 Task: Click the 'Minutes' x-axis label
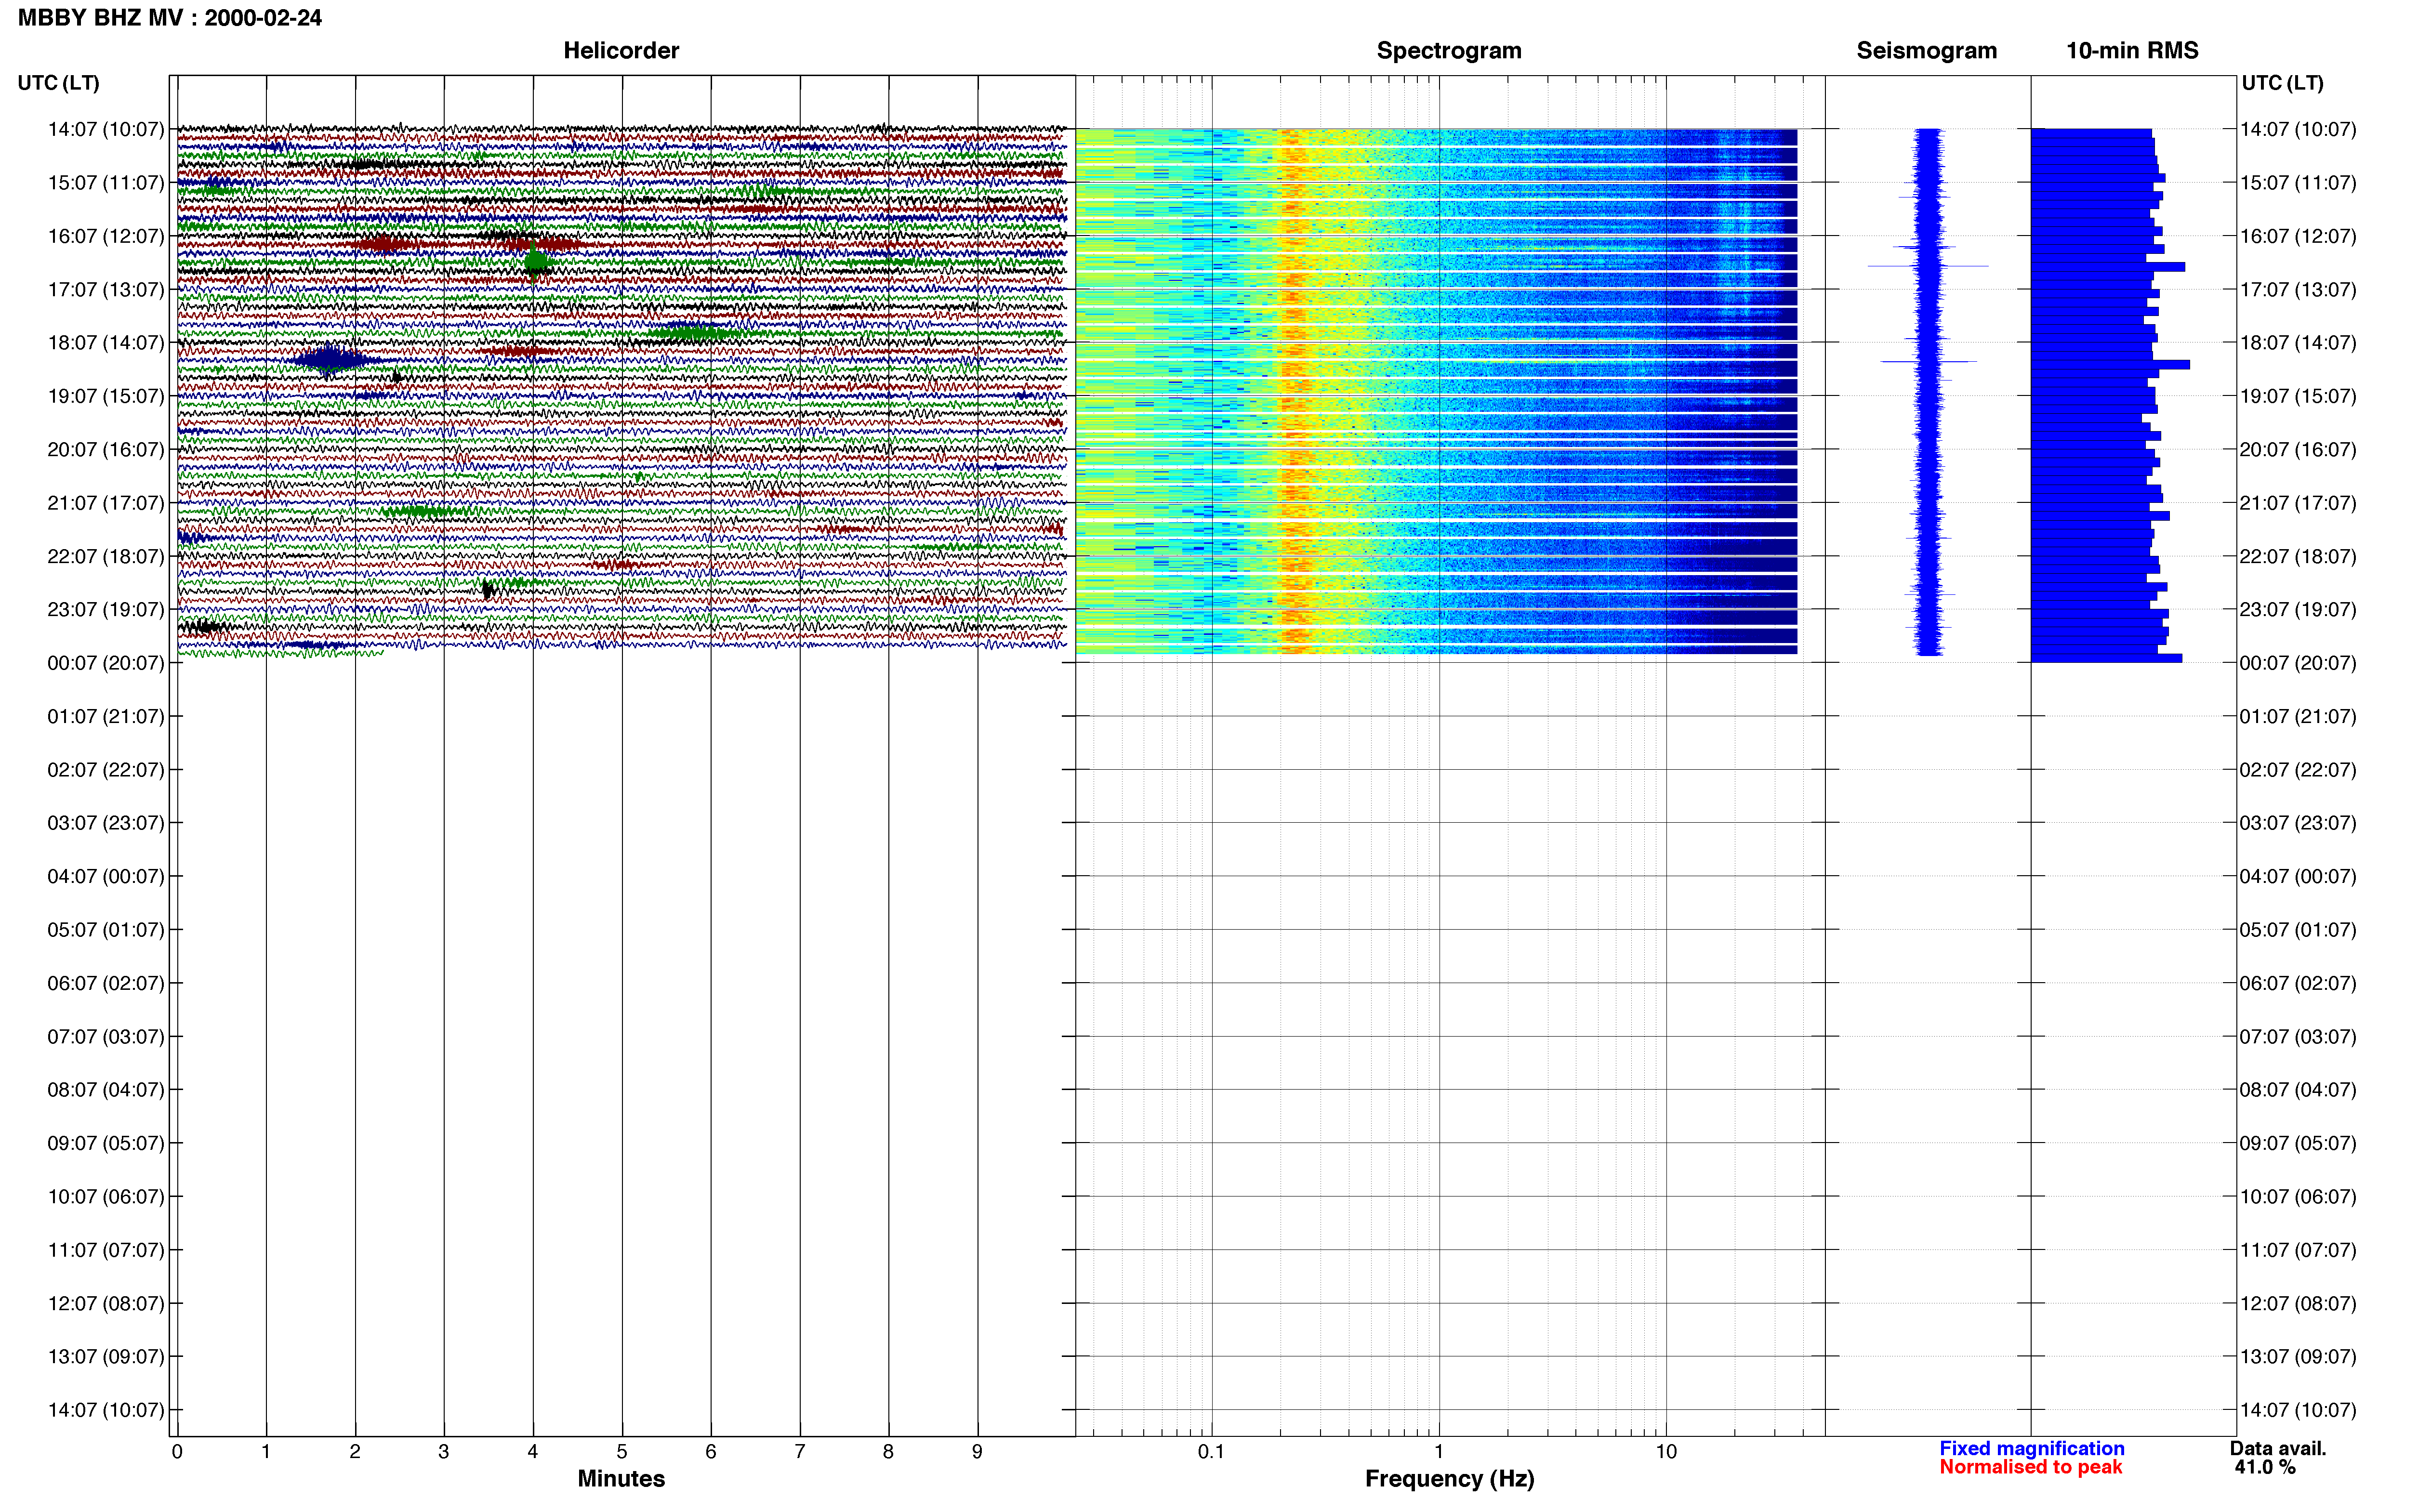pyautogui.click(x=621, y=1479)
